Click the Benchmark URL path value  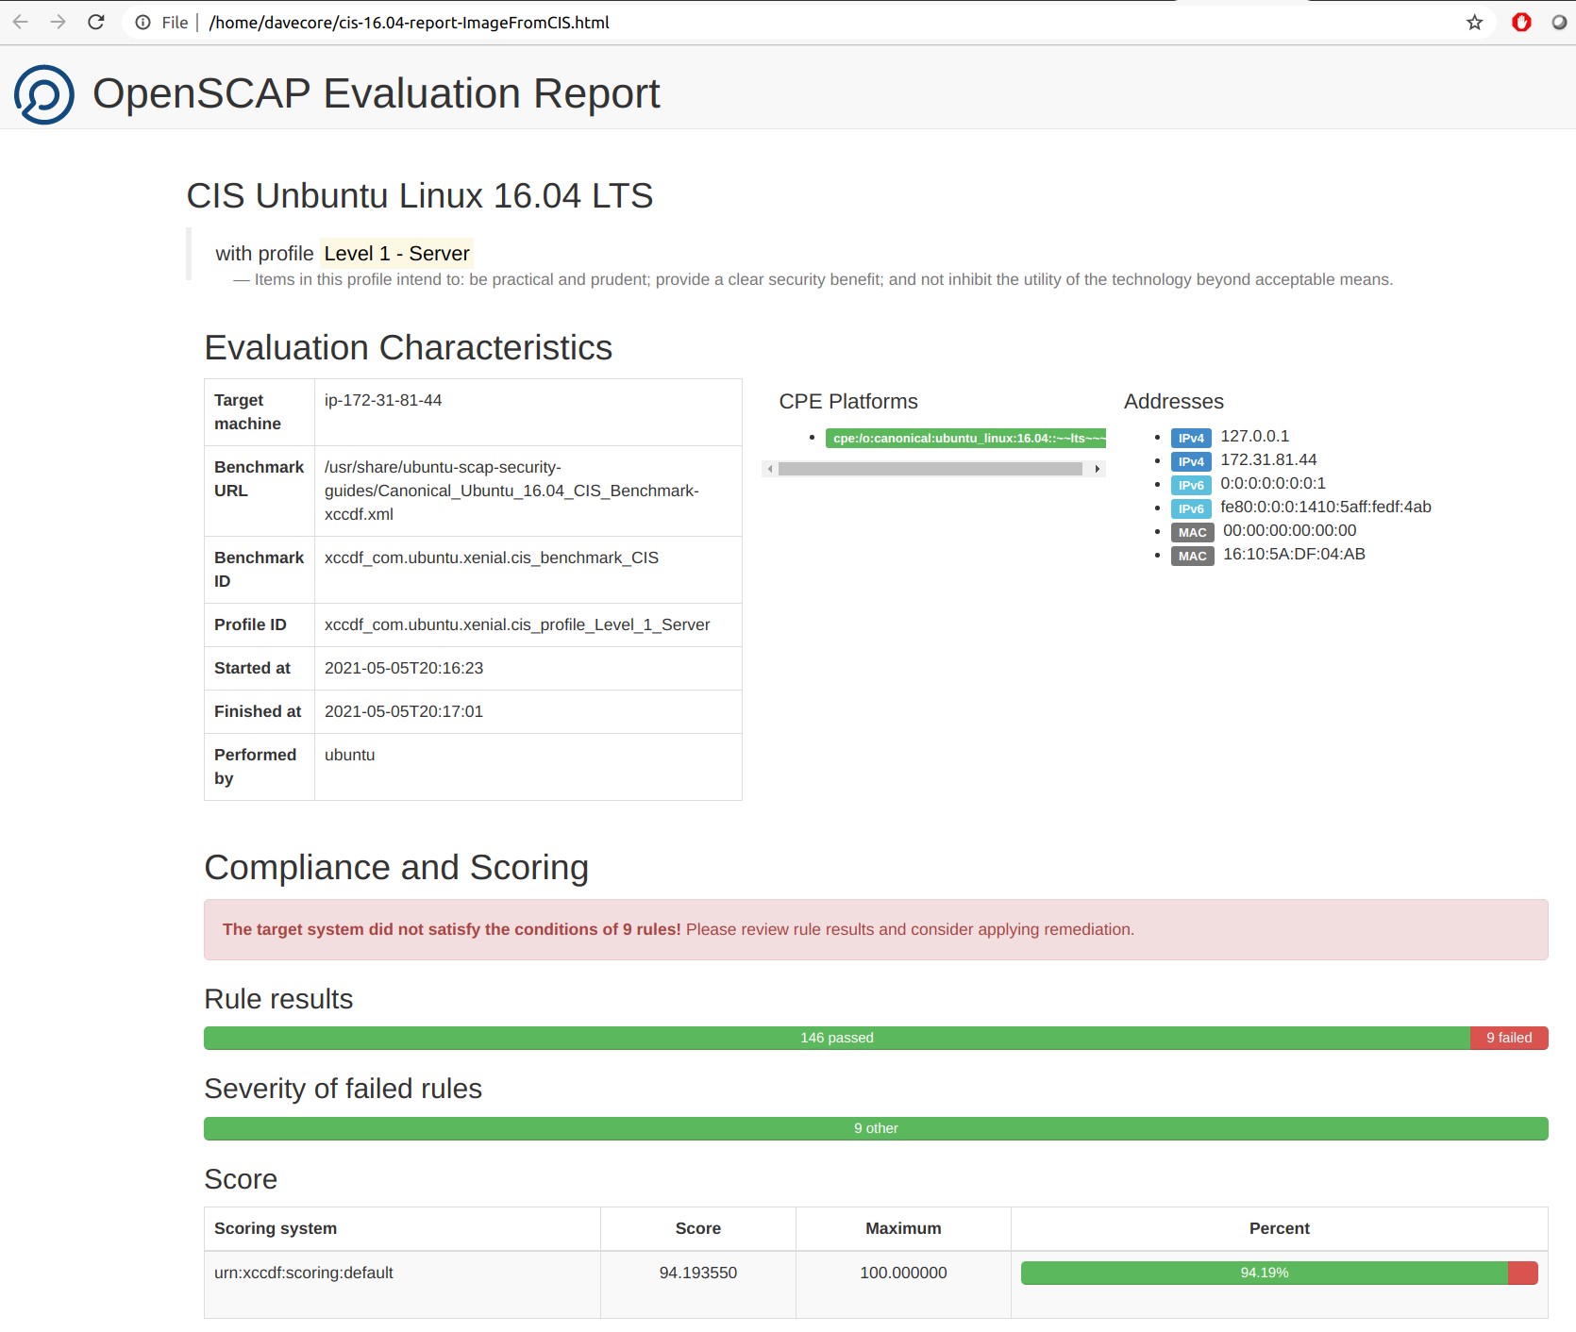[x=511, y=491]
